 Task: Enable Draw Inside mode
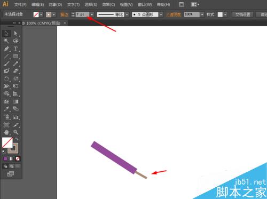pos(18,166)
